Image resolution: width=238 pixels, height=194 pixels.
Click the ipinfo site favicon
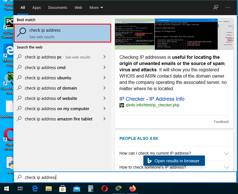pos(122,105)
